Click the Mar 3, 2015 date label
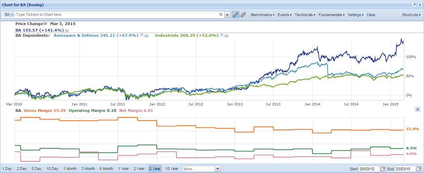 pos(62,23)
